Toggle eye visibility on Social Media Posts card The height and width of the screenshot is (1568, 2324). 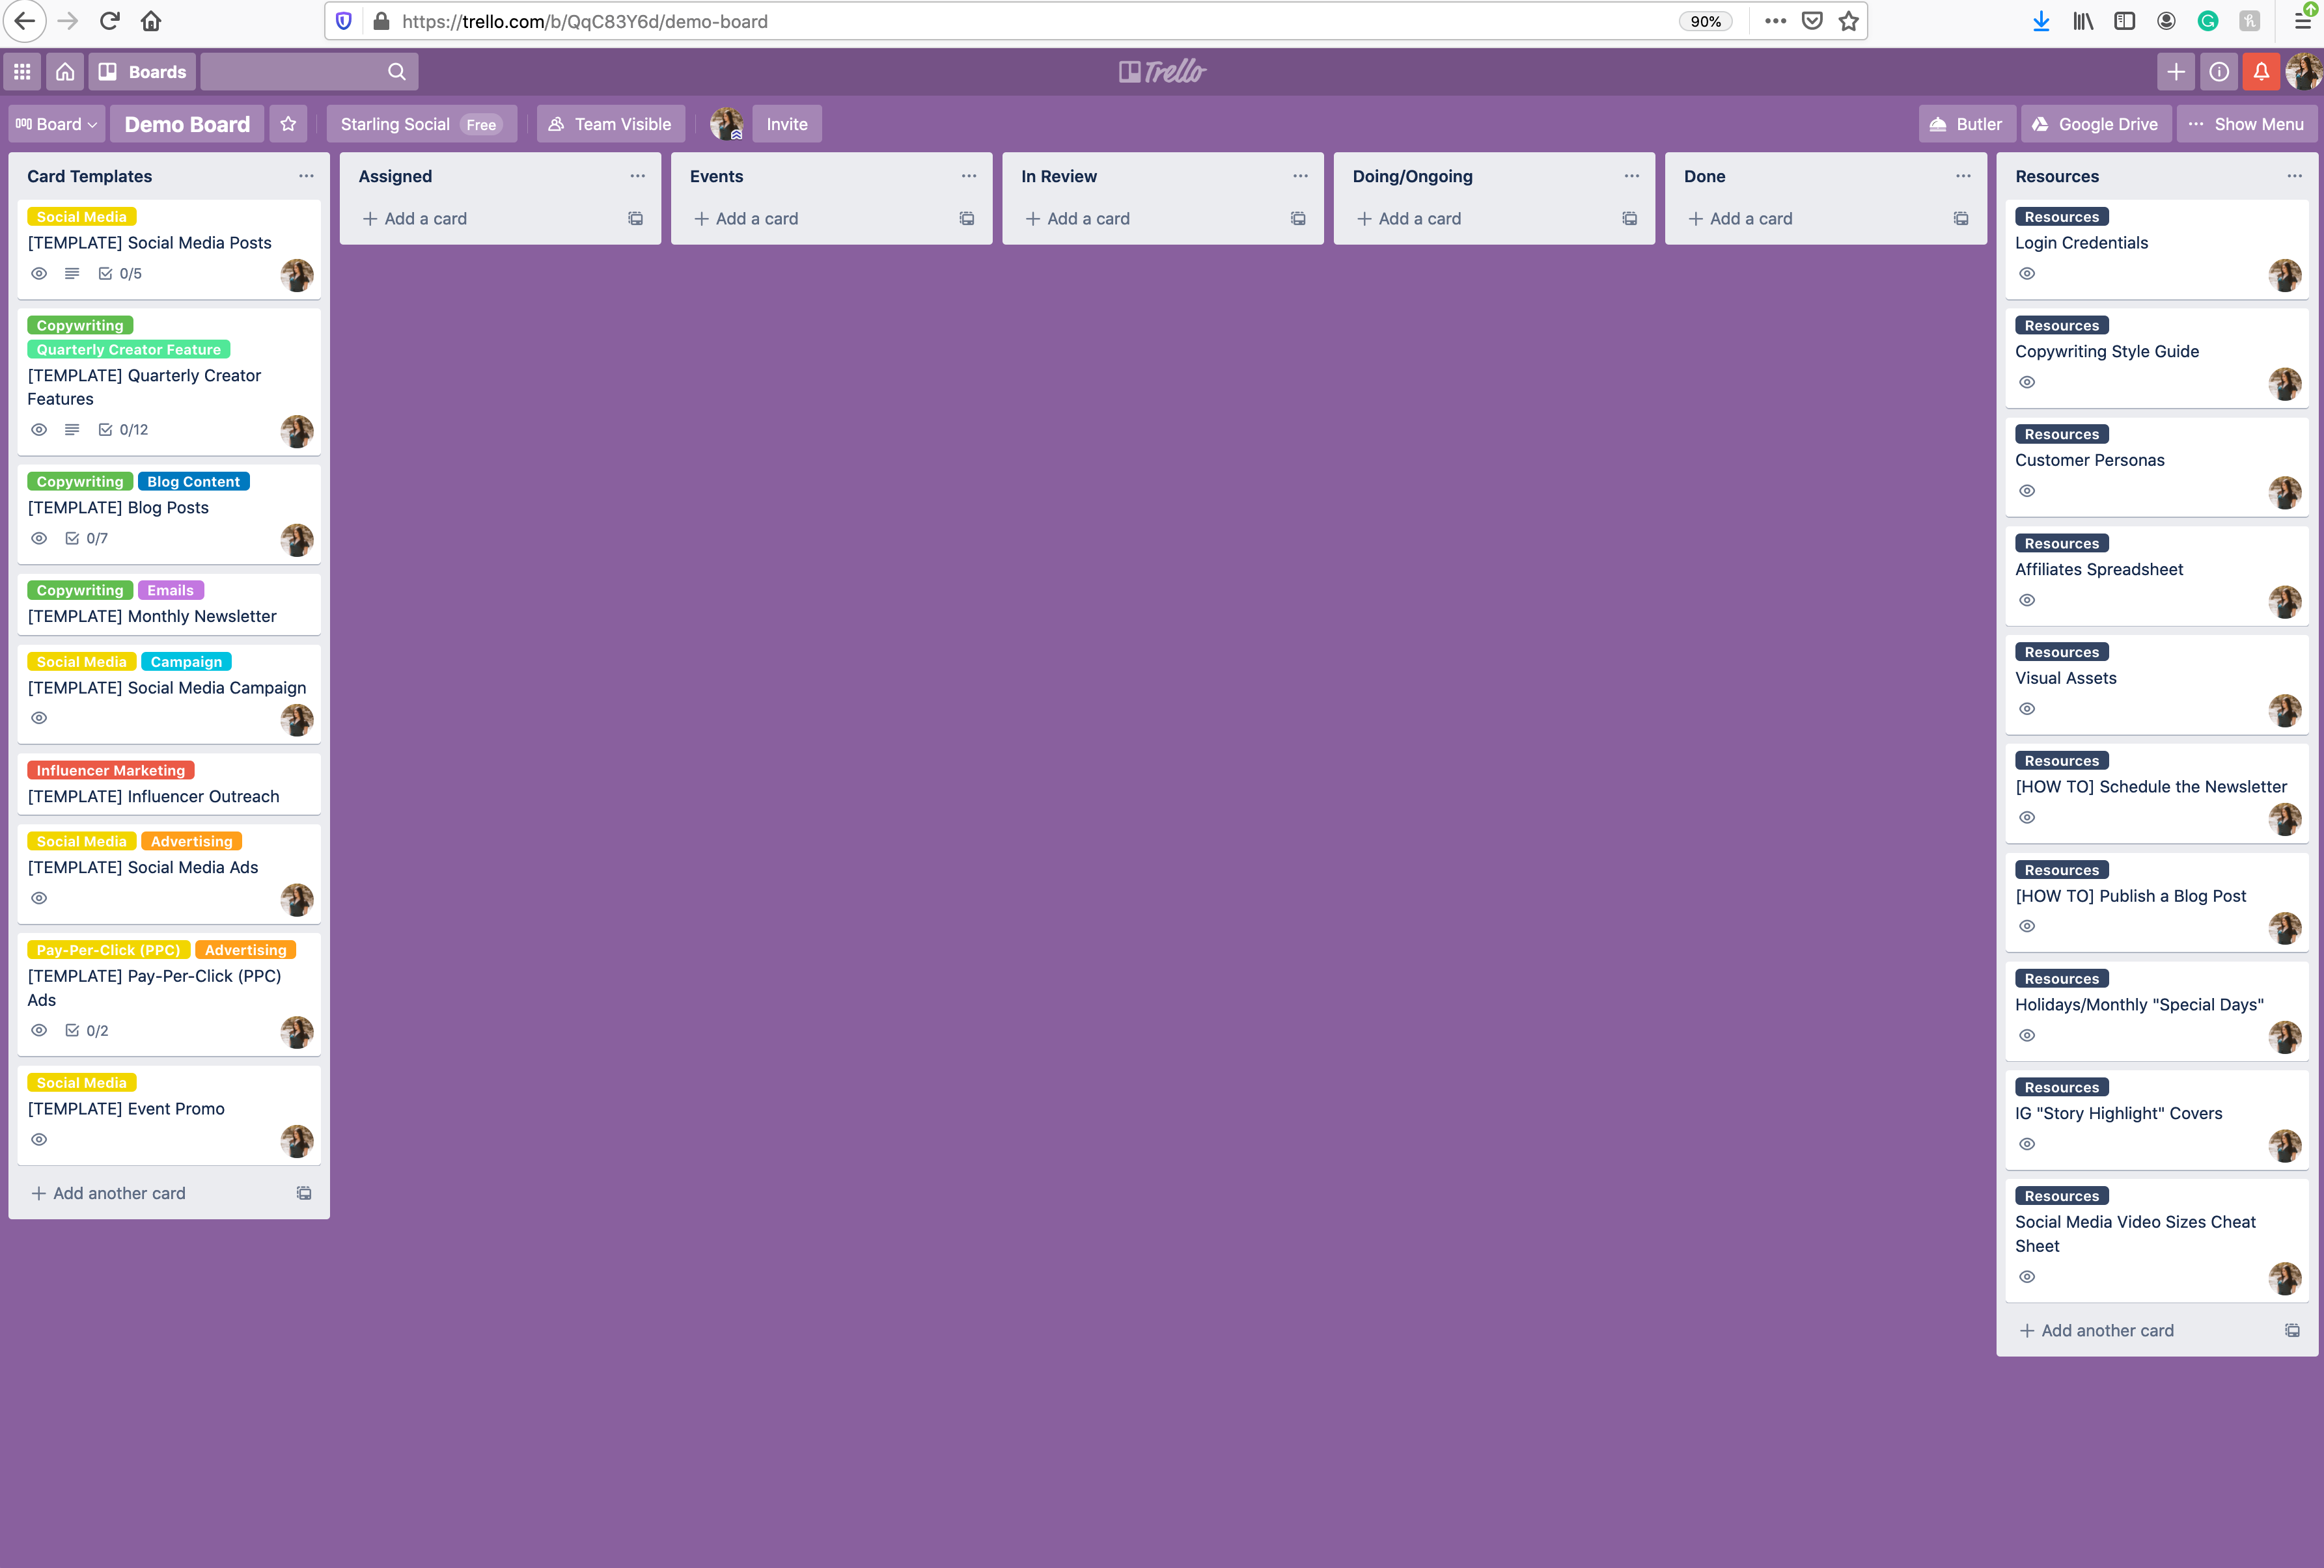pos(38,273)
